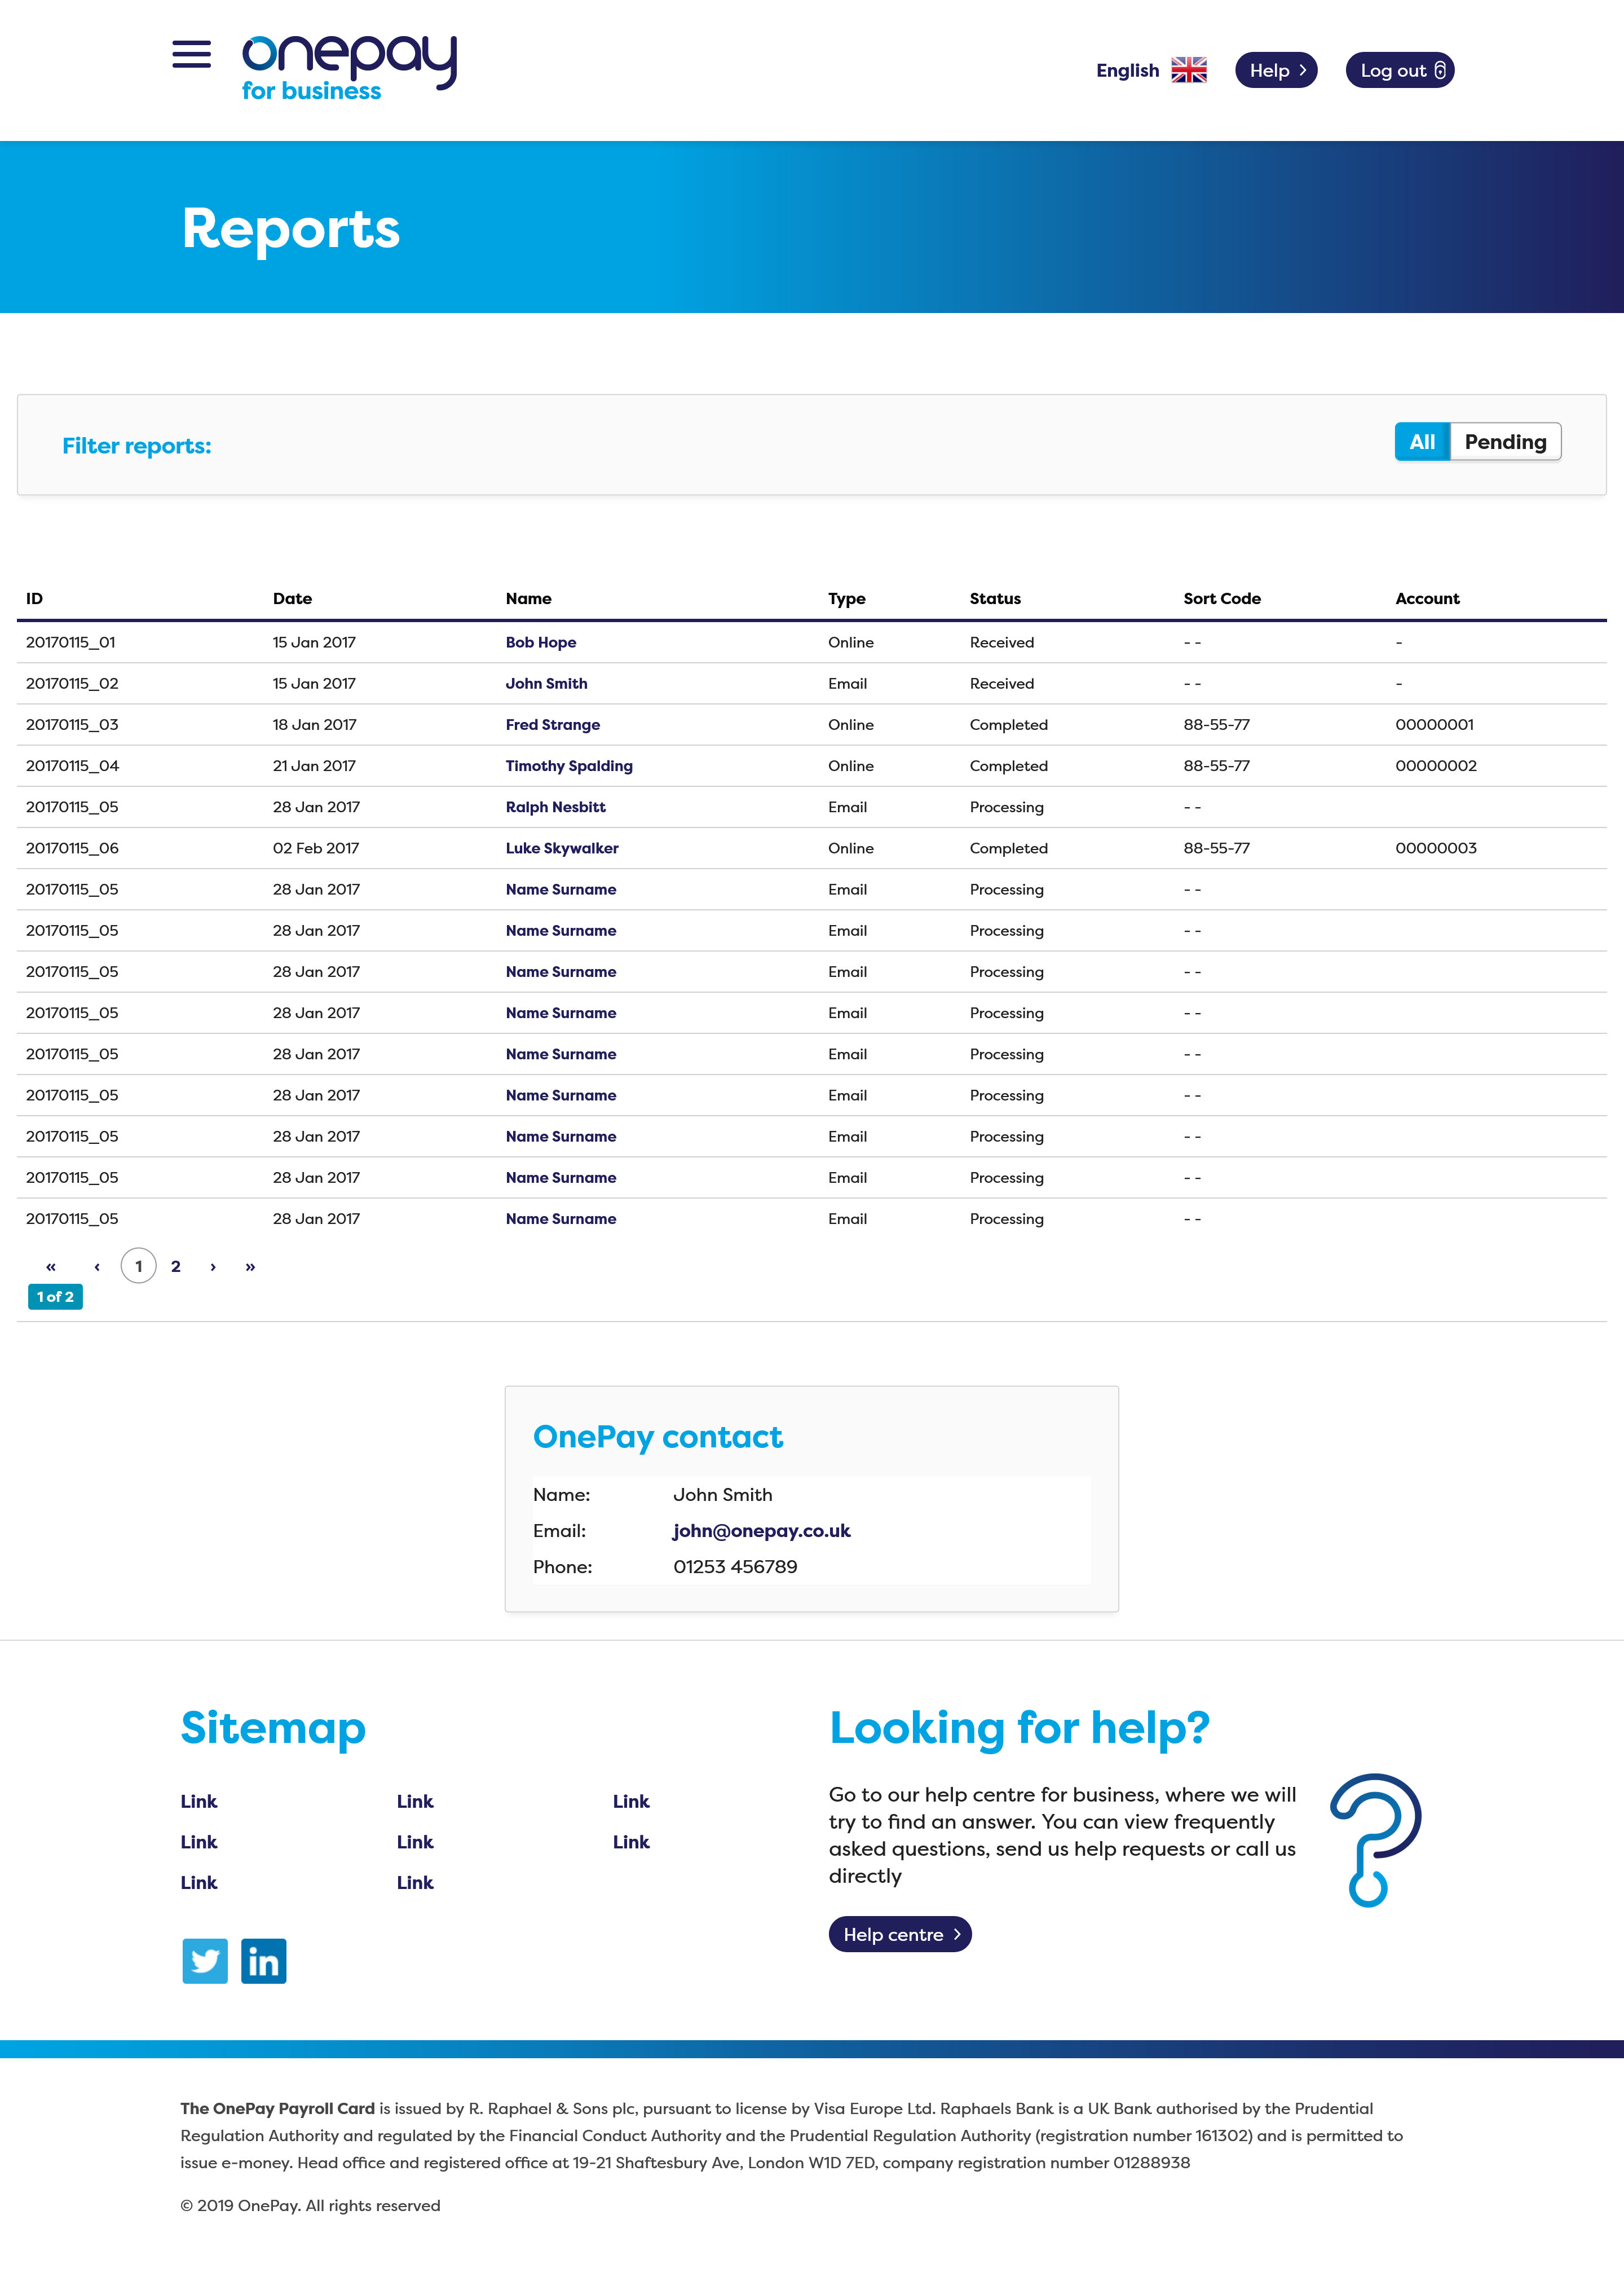The width and height of the screenshot is (1624, 2272).
Task: Go to last page double-chevron
Action: pyautogui.click(x=250, y=1266)
